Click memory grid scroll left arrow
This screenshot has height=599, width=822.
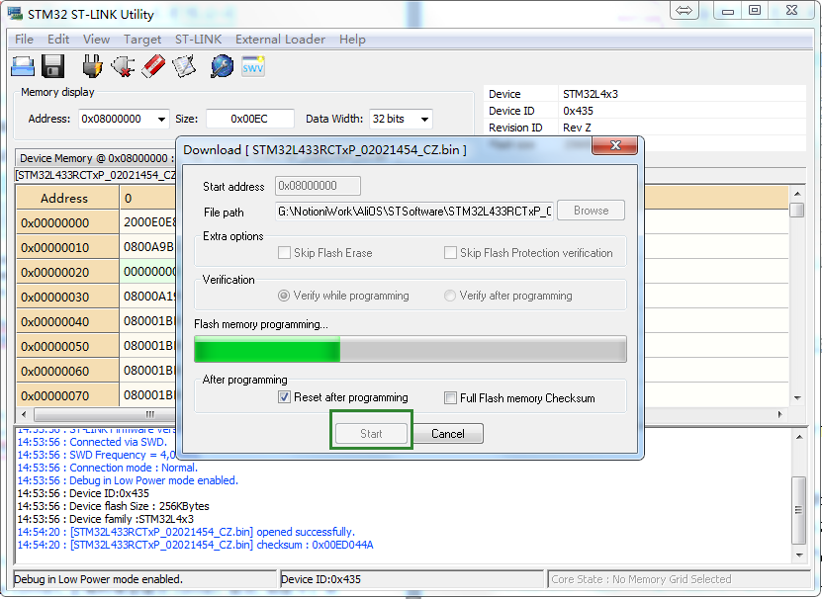coord(24,414)
